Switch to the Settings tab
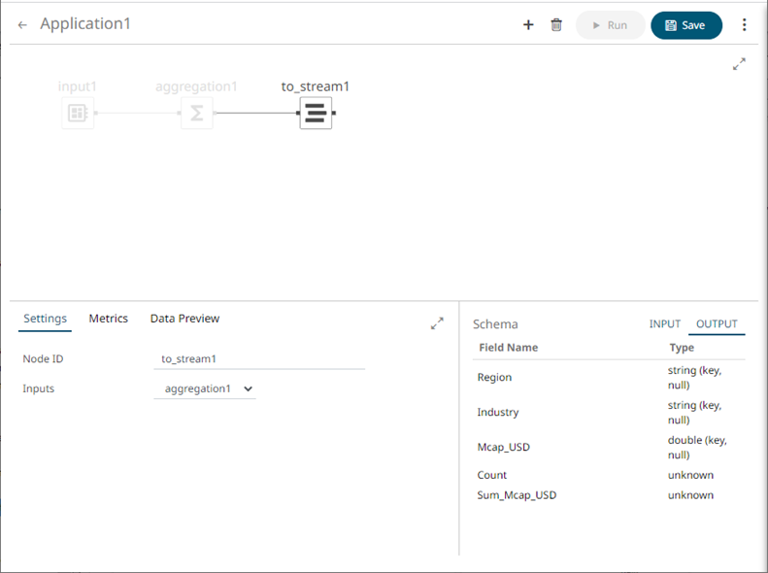 45,319
